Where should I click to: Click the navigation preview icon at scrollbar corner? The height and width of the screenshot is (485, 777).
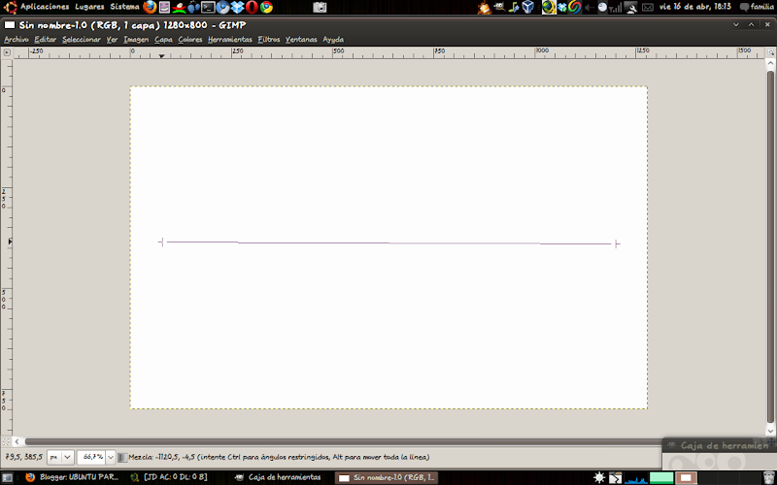coord(770,441)
